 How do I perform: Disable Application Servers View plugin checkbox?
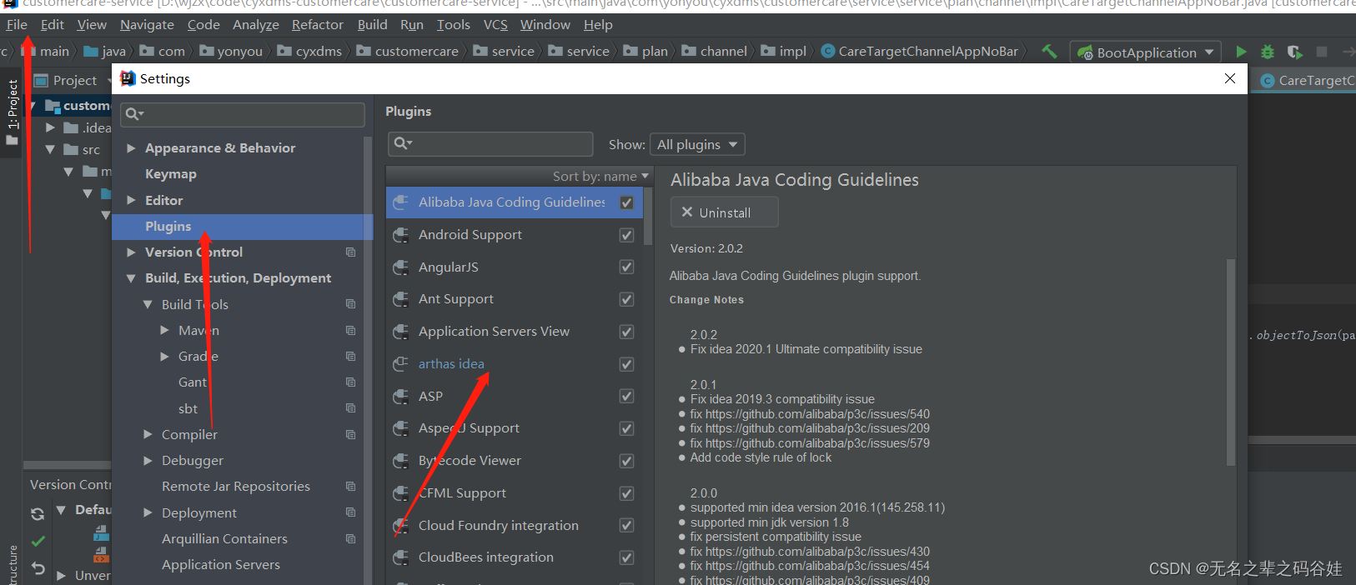point(626,332)
